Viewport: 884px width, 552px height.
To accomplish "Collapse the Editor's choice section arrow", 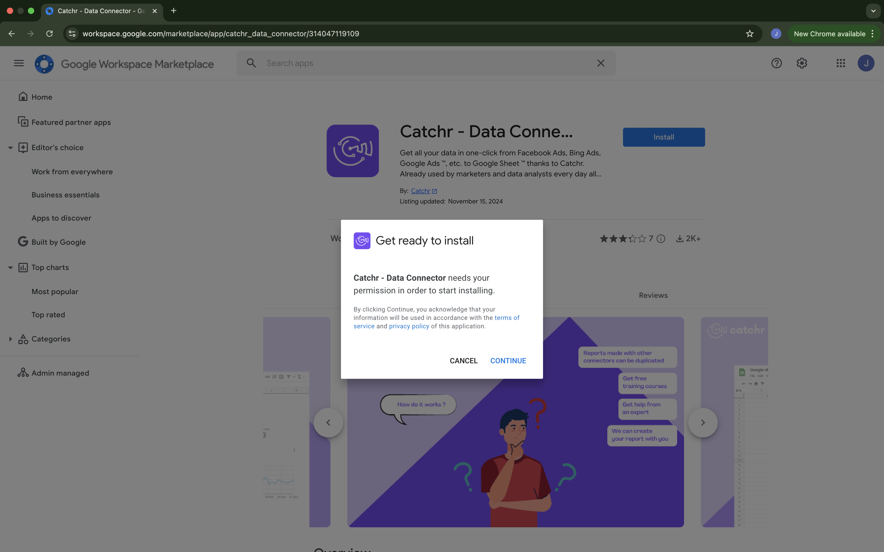I will tap(11, 147).
